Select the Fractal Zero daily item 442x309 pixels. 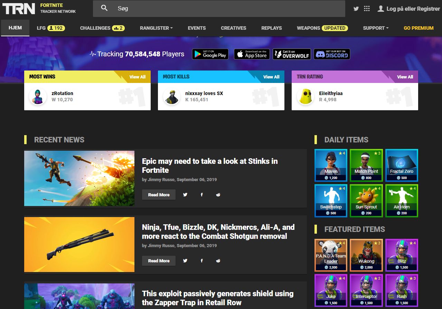coord(402,165)
